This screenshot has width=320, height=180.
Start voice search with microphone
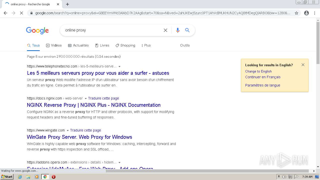pyautogui.click(x=178, y=30)
